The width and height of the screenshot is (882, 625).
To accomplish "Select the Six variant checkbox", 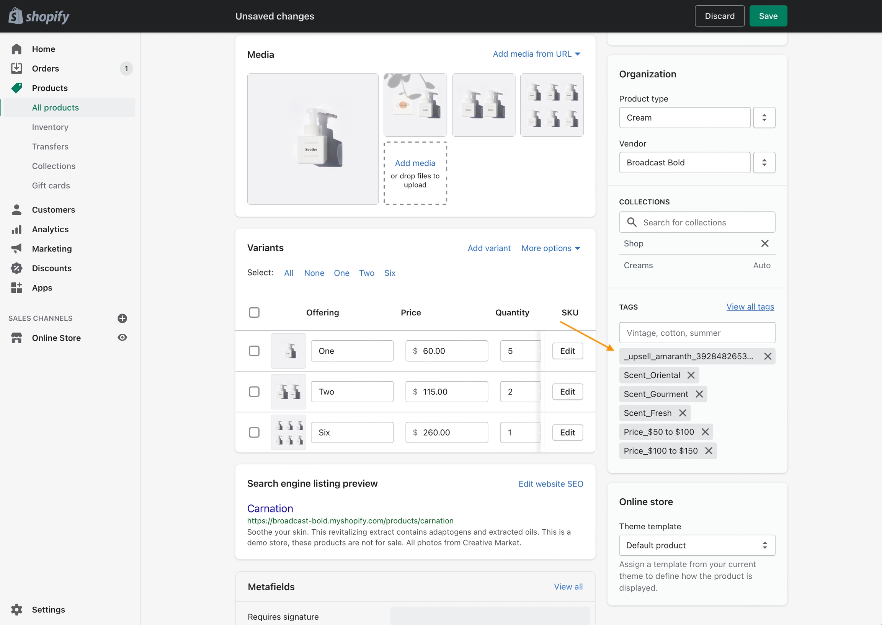I will click(x=254, y=432).
